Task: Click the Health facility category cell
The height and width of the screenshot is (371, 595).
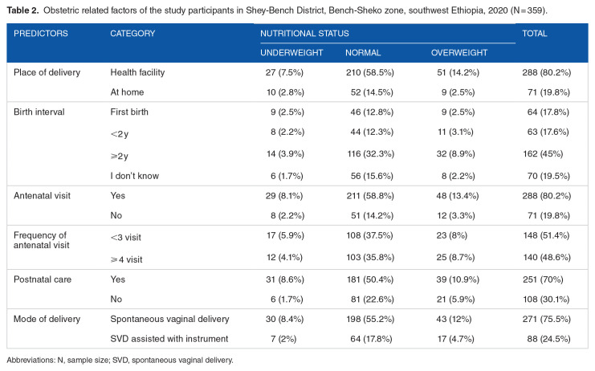Action: click(x=137, y=72)
